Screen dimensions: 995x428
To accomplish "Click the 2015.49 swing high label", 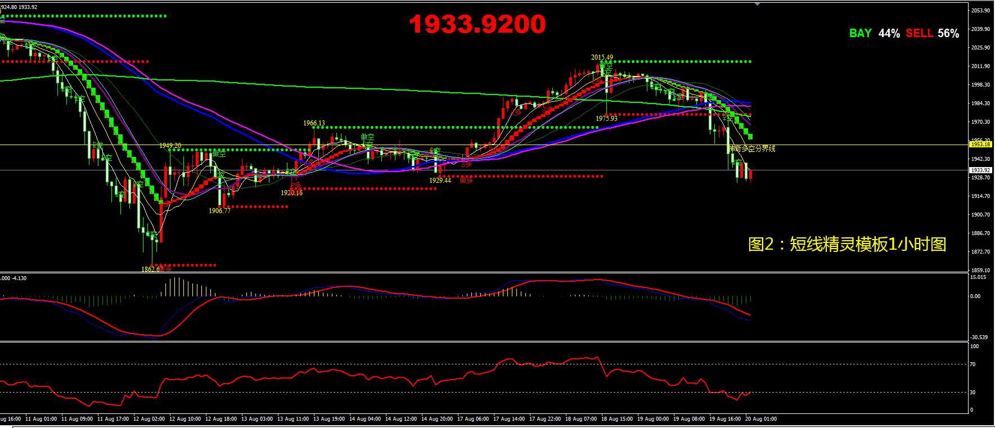I will 602,57.
